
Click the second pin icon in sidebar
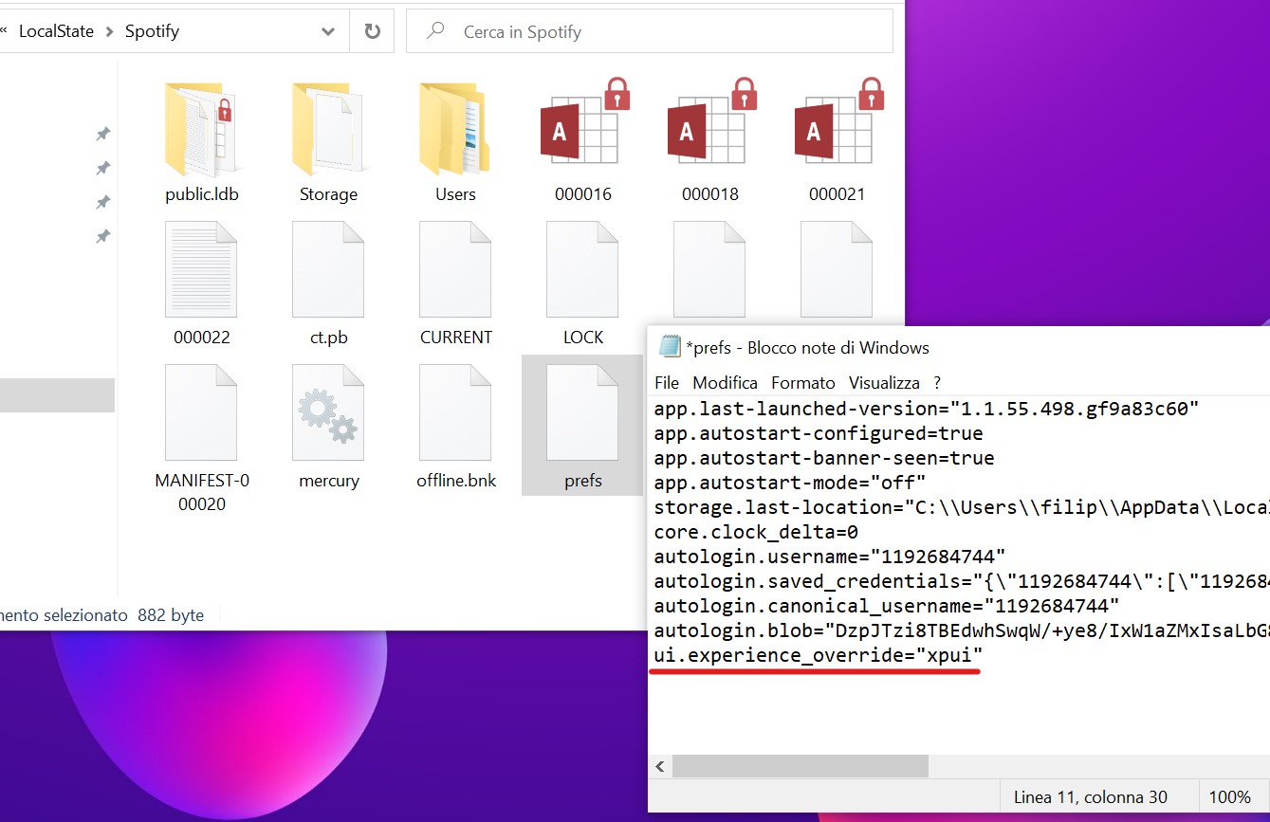(x=102, y=168)
